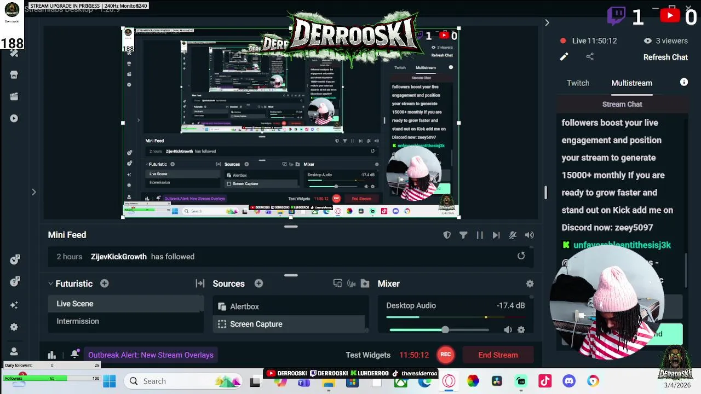Open Windows Start button
This screenshot has height=394, width=701.
coord(110,381)
